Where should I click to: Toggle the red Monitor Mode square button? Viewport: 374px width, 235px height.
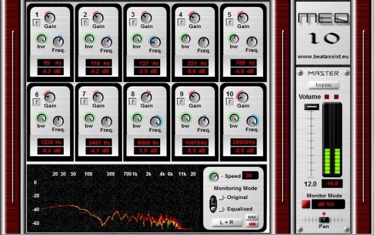pyautogui.click(x=306, y=204)
